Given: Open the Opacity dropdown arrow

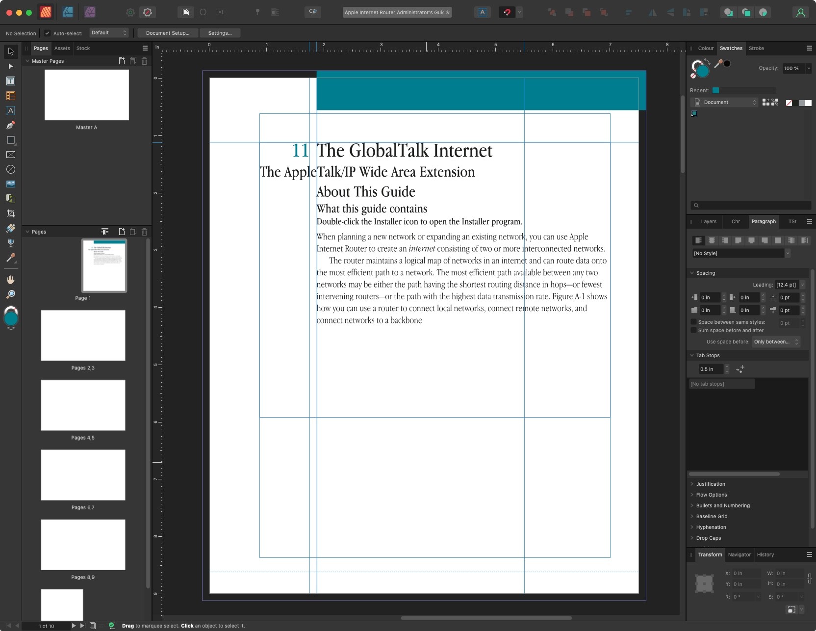Looking at the screenshot, I should [x=809, y=68].
